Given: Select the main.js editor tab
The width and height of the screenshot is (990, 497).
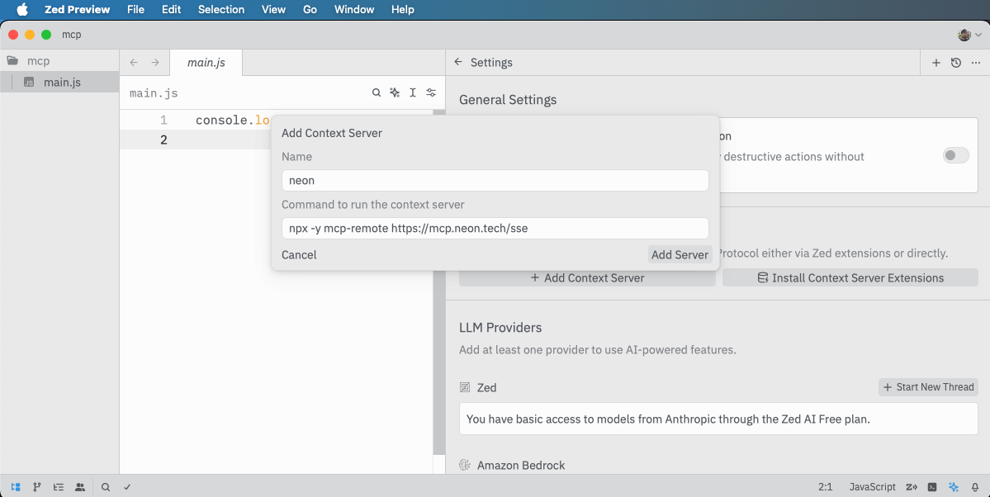Looking at the screenshot, I should click(x=206, y=63).
